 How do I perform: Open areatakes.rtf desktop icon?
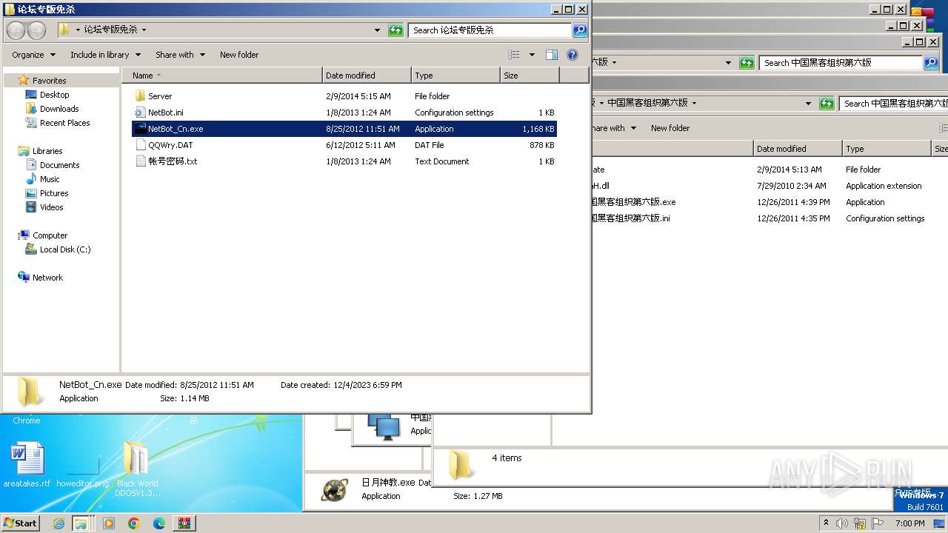click(27, 465)
